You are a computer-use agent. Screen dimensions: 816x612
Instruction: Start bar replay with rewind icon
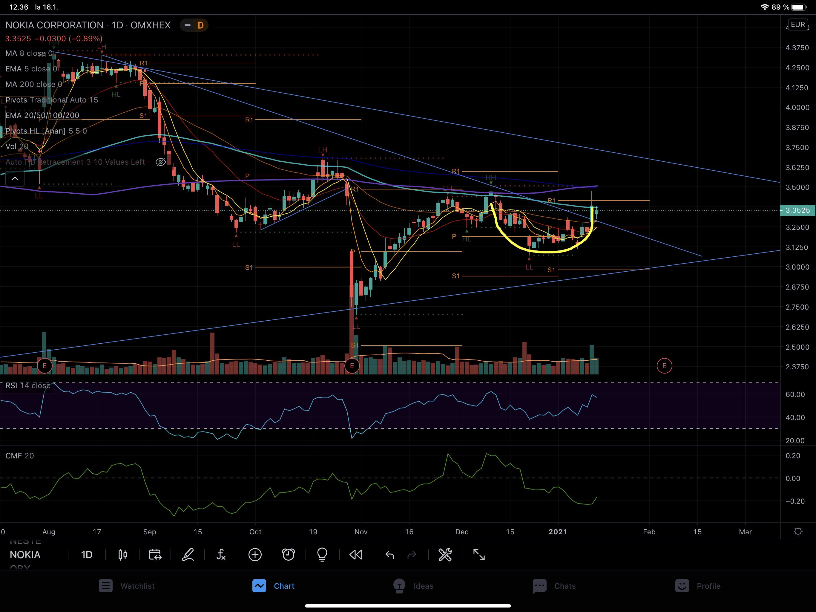[356, 554]
